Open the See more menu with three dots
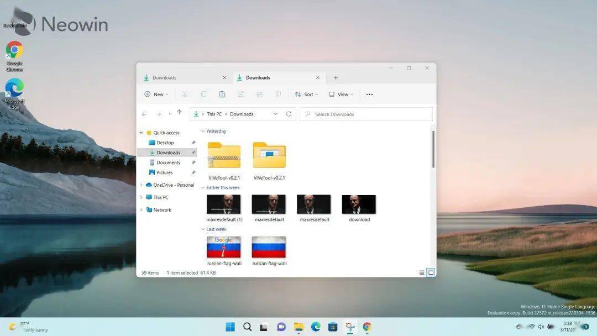The height and width of the screenshot is (336, 597). 369,94
